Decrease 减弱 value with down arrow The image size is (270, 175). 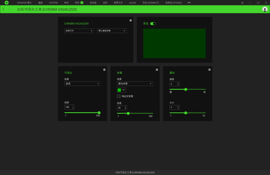coord(178,85)
